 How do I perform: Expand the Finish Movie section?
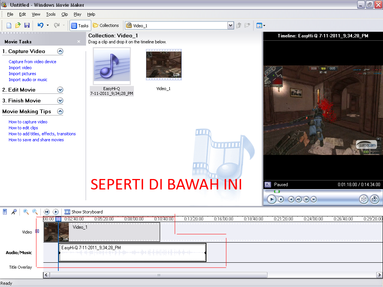(x=60, y=101)
